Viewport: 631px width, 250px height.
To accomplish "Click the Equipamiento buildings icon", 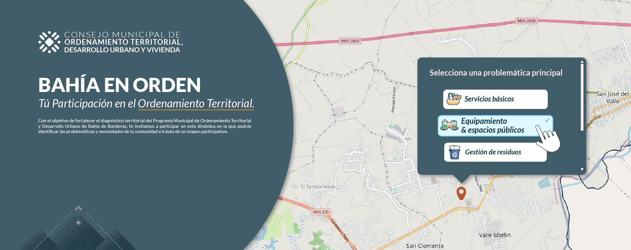I will pos(449,125).
